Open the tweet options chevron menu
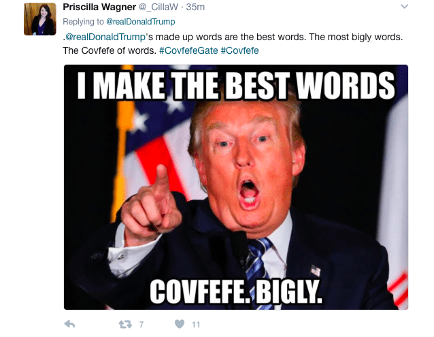The image size is (434, 337). [x=404, y=6]
